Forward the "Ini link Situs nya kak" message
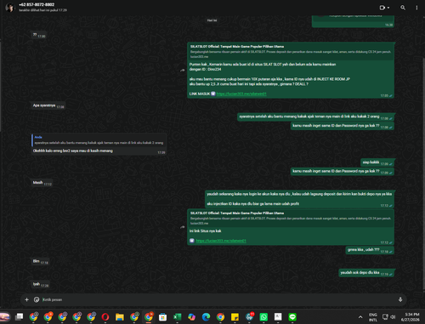Image resolution: width=425 pixels, height=324 pixels. click(183, 227)
